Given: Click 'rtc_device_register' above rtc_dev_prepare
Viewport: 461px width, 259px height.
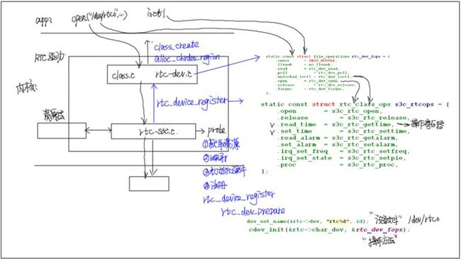Looking at the screenshot, I should tap(239, 197).
